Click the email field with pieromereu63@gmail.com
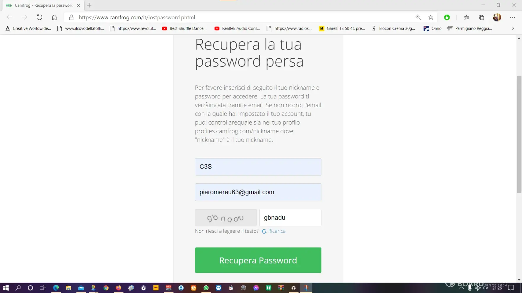The height and width of the screenshot is (293, 522). click(x=258, y=192)
